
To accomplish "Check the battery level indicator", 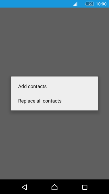I will [89, 4].
